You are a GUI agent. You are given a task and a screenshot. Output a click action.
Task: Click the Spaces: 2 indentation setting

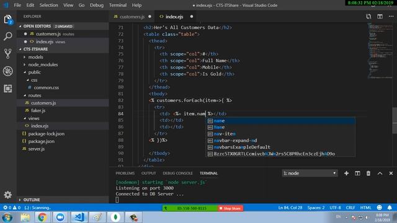[316, 208]
